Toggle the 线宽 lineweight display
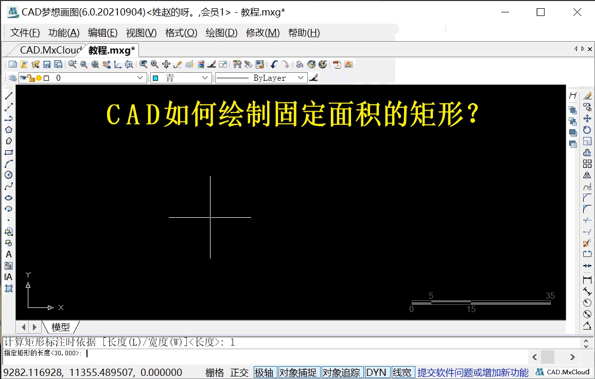 tap(402, 372)
